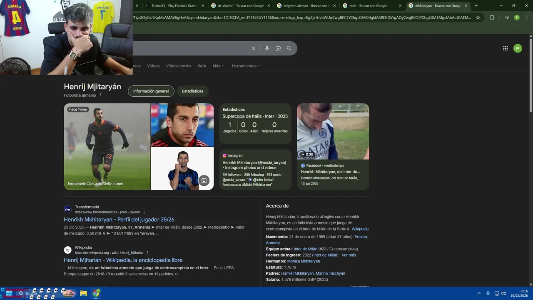The height and width of the screenshot is (300, 533).
Task: Open Facebook mediotiempo video title link
Action: [330, 172]
